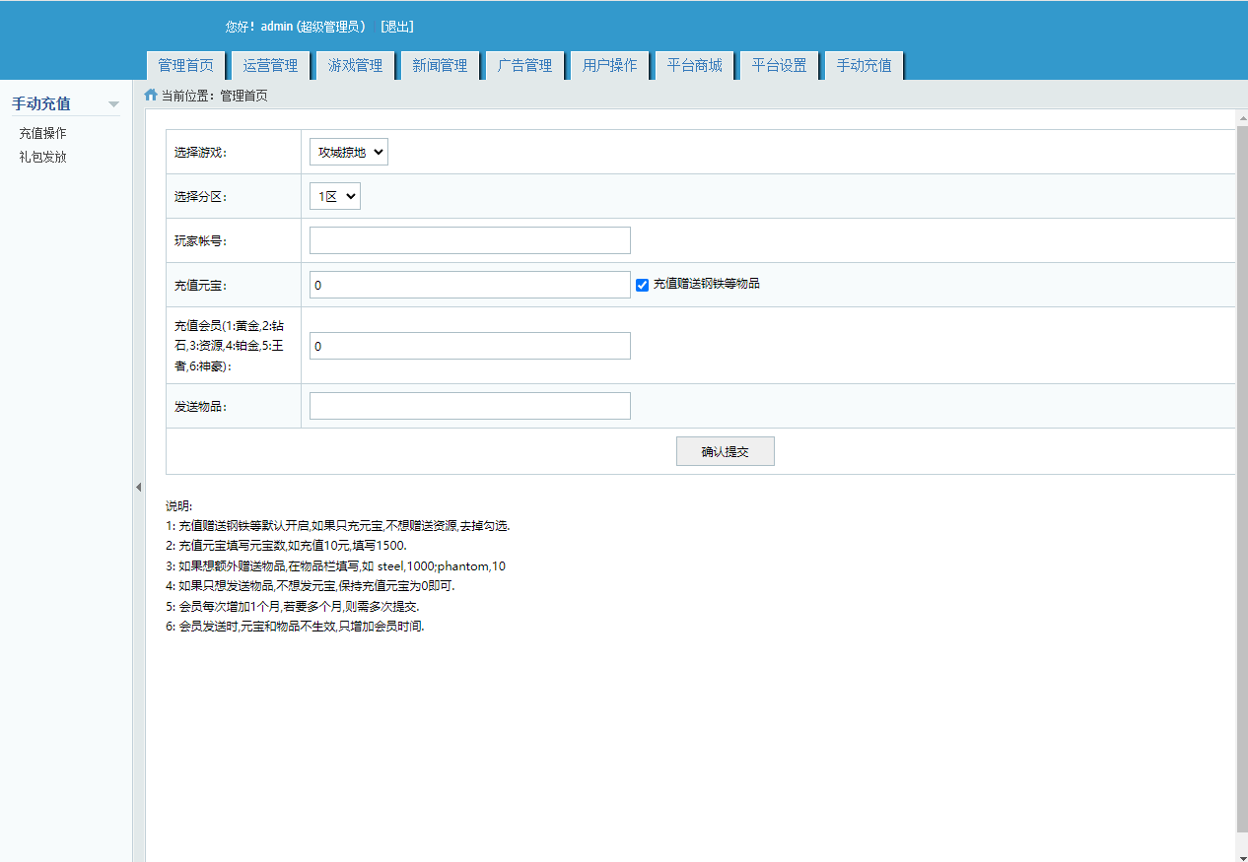Uncheck the 充值赠送钢铁等物品 checkbox

click(x=642, y=285)
